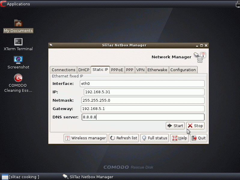Click the Start button

click(x=175, y=126)
